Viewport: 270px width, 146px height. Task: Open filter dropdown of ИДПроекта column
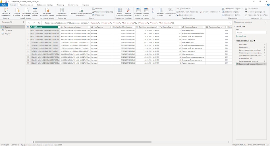tap(59, 27)
